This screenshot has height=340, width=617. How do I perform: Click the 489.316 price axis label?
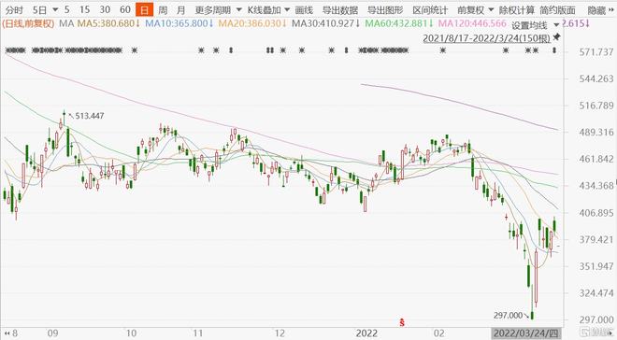coord(596,132)
